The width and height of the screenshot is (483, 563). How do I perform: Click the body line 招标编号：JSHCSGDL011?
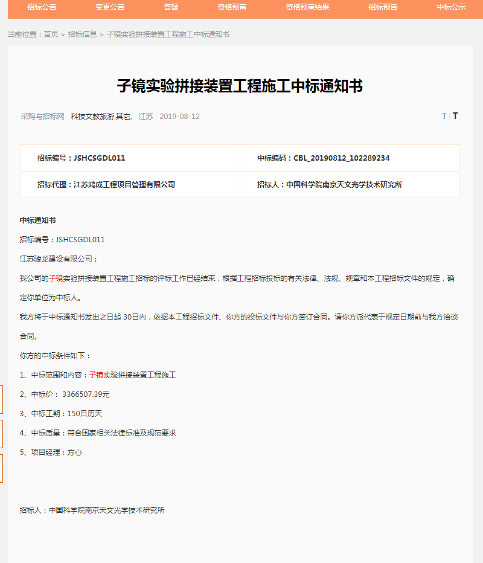pos(62,239)
